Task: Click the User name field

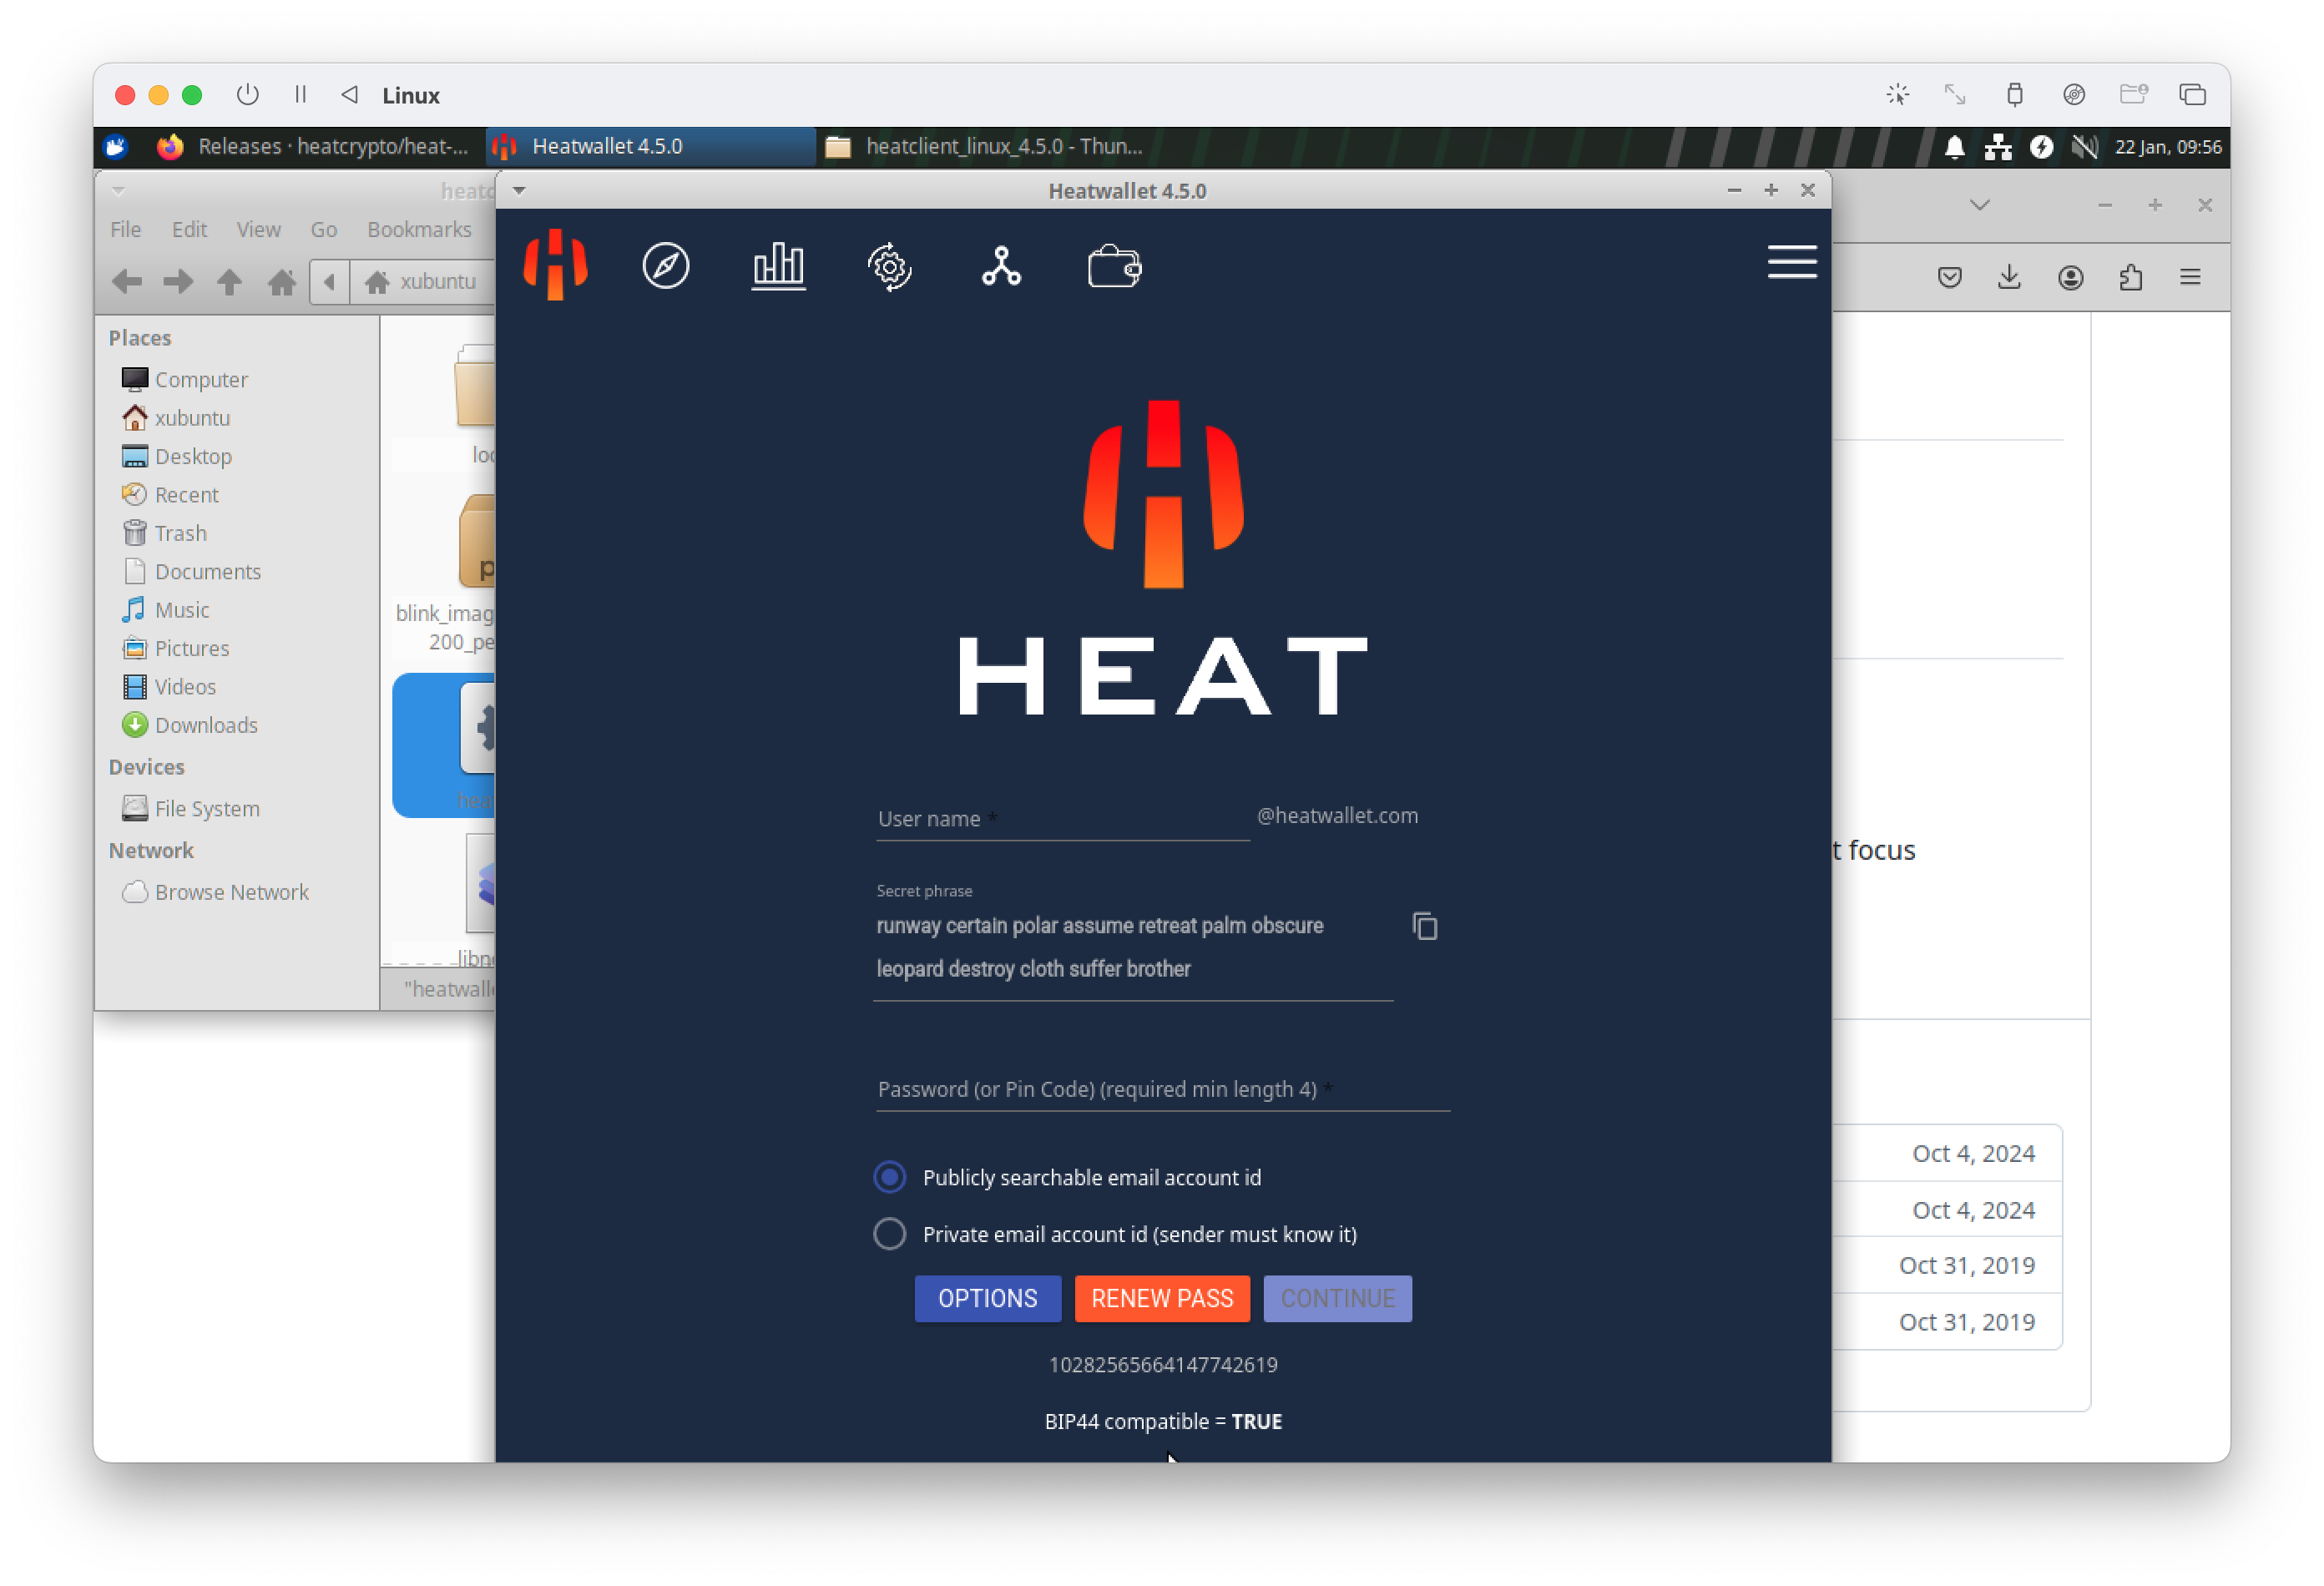Action: tap(1062, 818)
